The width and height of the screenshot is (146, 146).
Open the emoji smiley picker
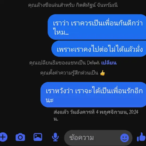(x=125, y=138)
